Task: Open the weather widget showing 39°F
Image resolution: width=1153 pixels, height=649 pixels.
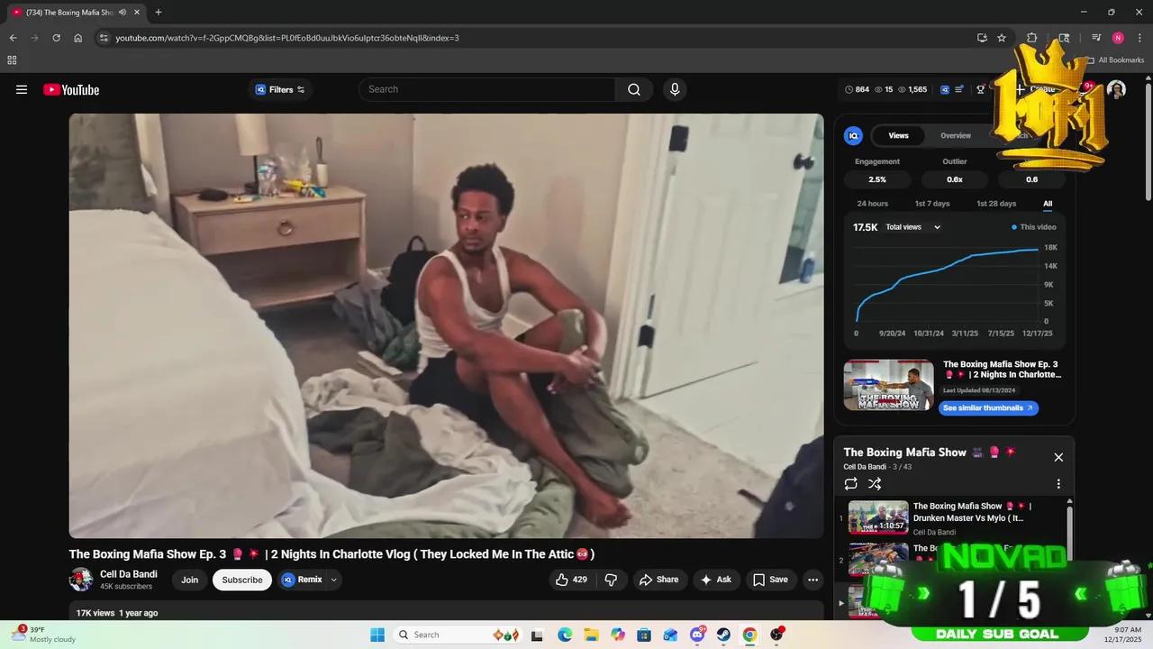Action: coord(45,635)
